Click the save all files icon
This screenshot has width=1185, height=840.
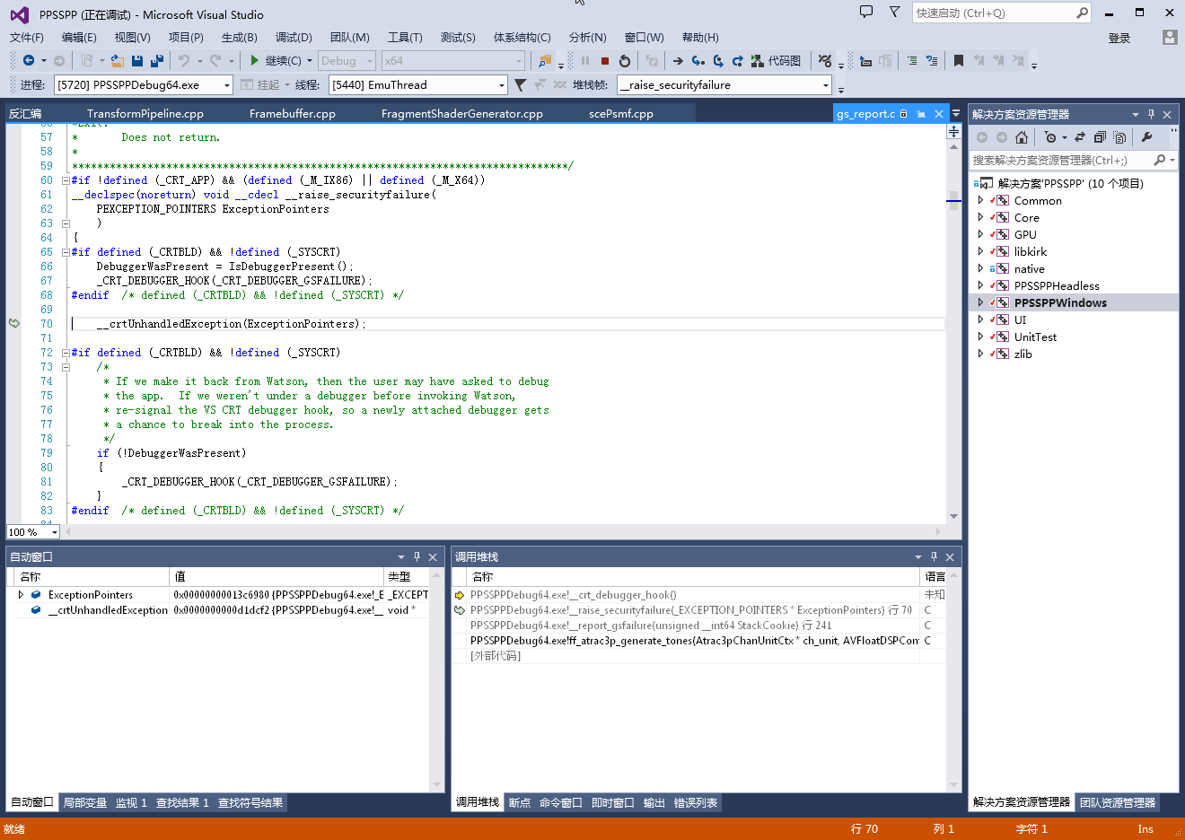pos(157,60)
